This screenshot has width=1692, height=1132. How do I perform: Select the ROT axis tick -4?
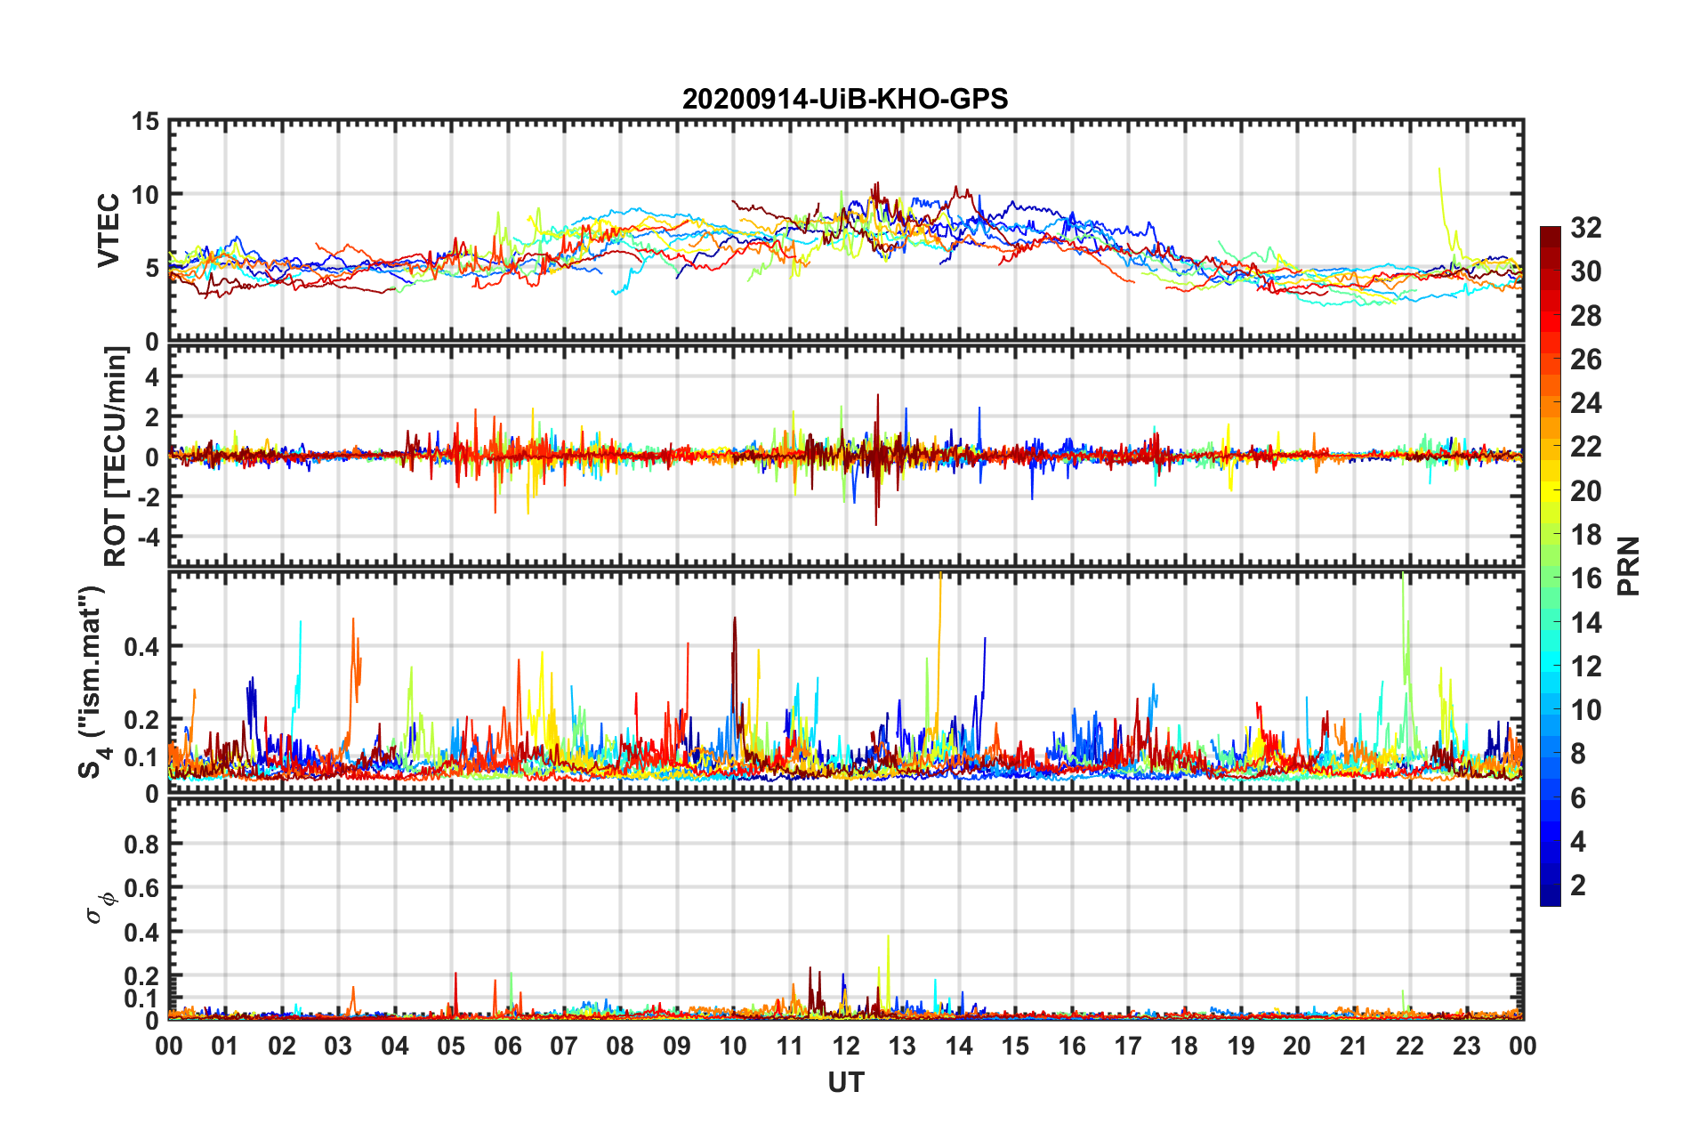coord(148,537)
